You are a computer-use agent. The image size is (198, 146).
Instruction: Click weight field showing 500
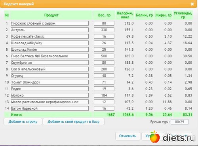coord(104,56)
